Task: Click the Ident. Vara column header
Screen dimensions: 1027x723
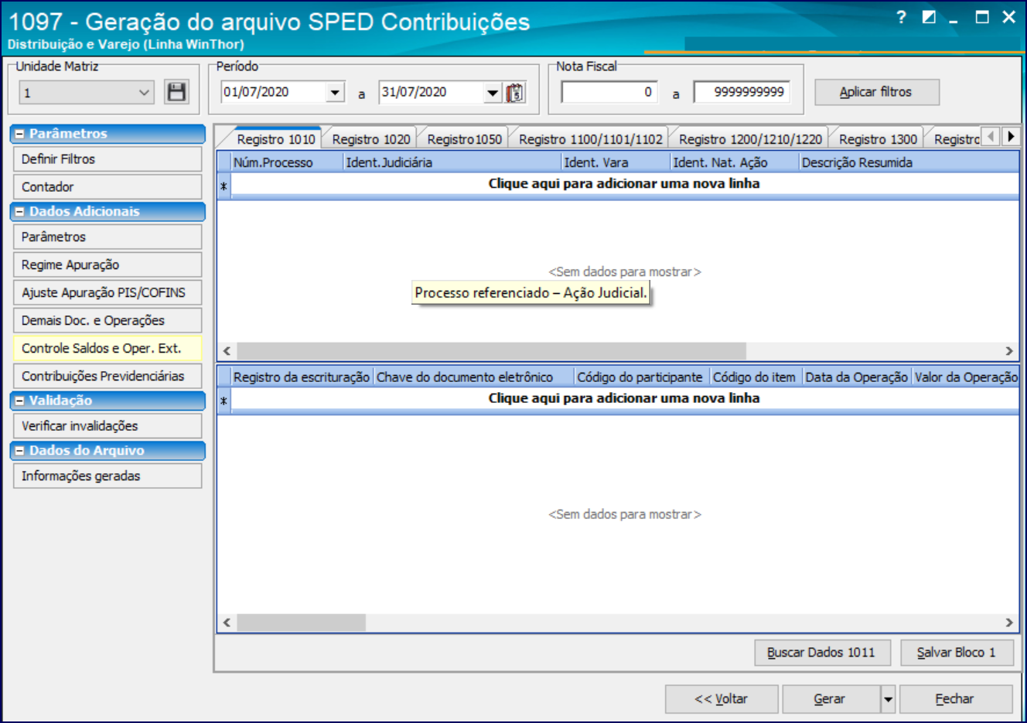Action: [x=616, y=162]
